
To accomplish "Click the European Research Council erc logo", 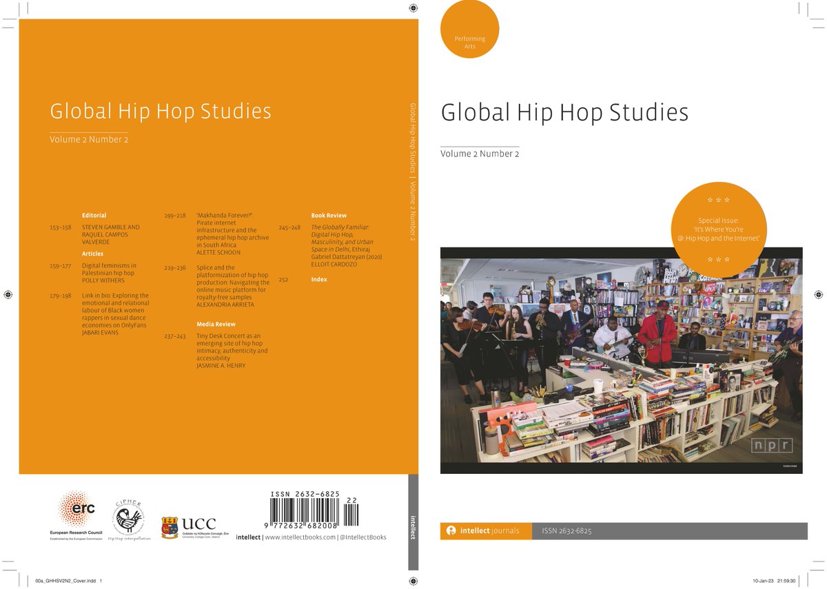I will 77,515.
